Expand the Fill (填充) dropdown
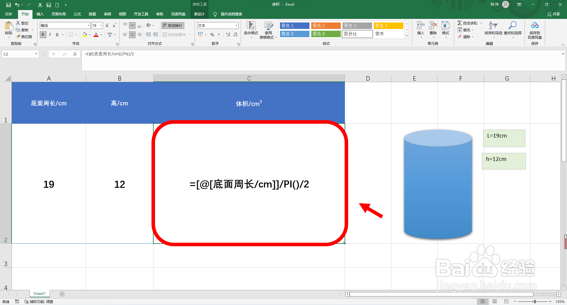The image size is (567, 305). point(472,30)
